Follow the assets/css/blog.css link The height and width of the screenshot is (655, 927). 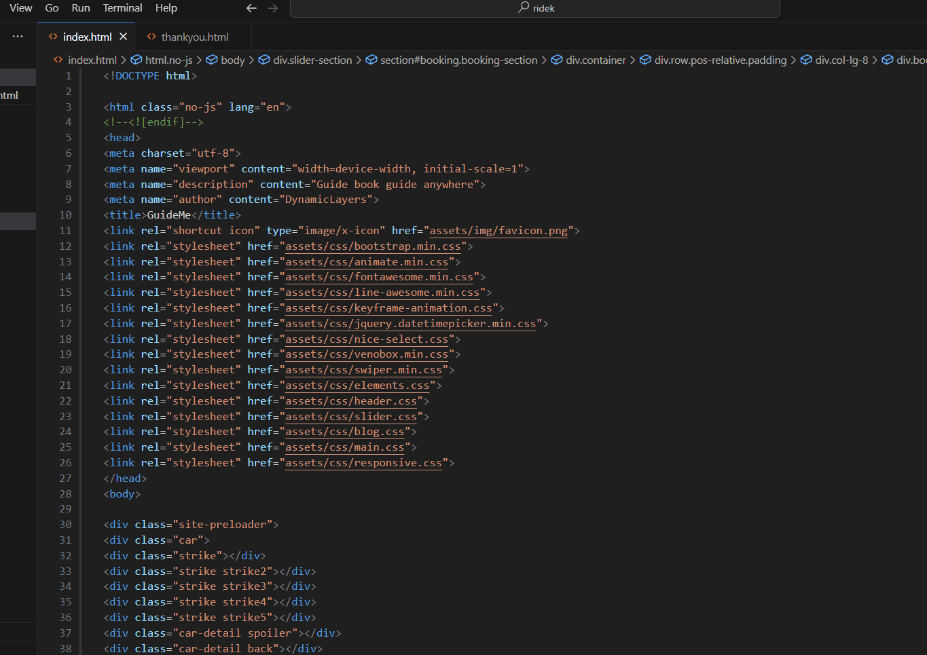(x=345, y=432)
